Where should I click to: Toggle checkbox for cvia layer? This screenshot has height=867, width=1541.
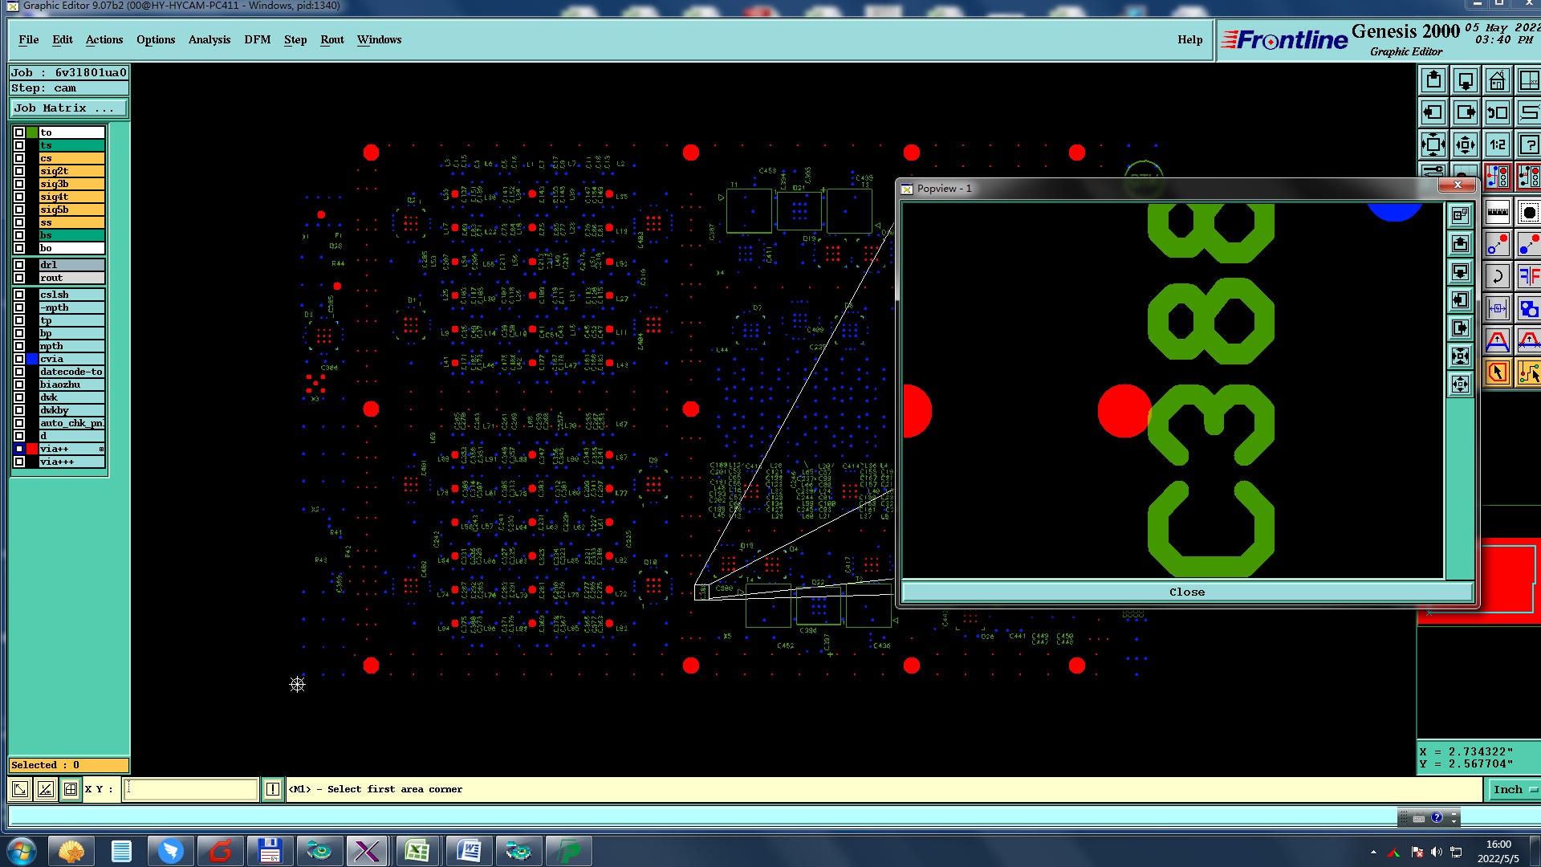click(x=19, y=359)
